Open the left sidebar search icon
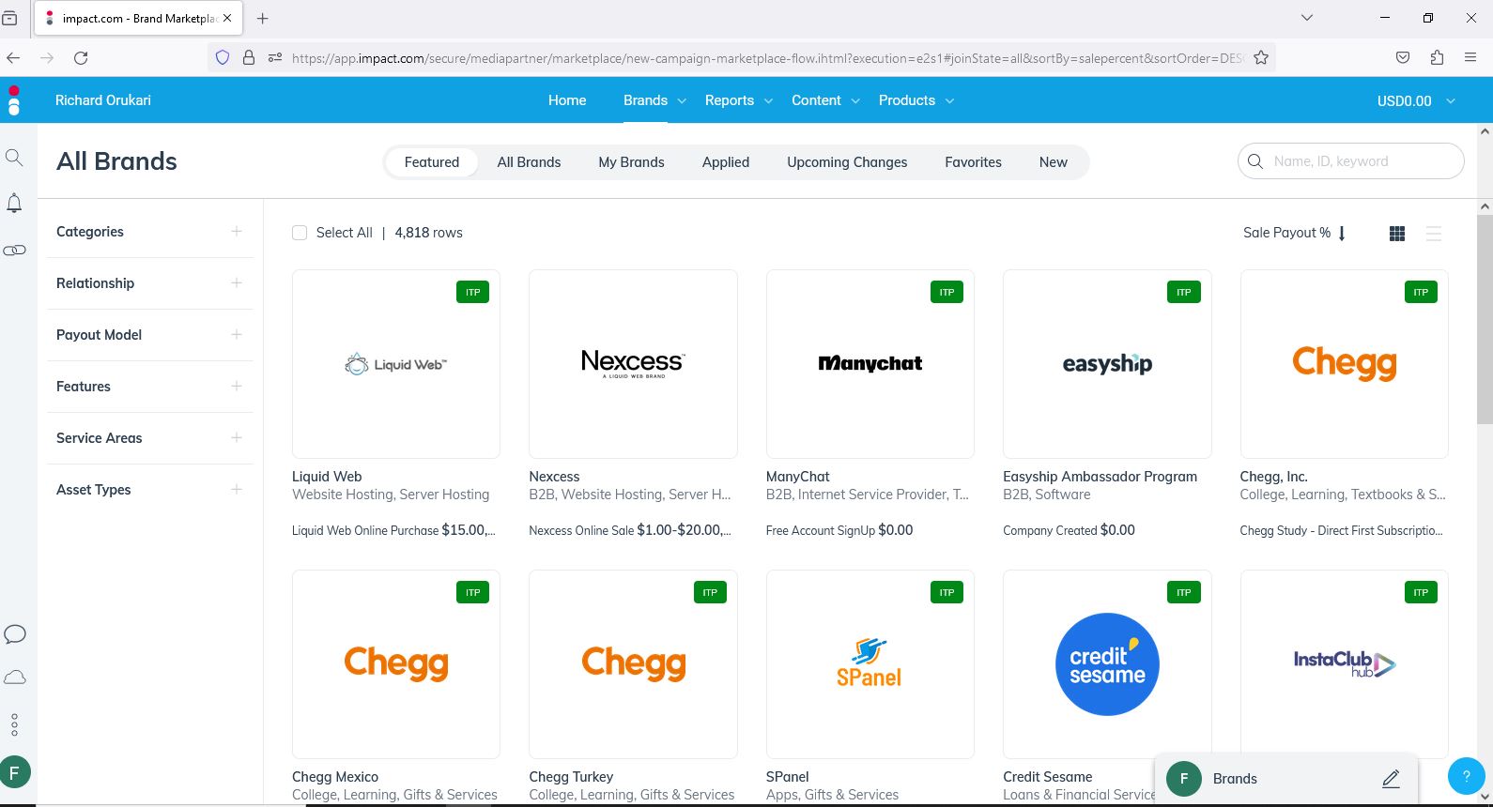Screen dimensions: 1493x807 (x=14, y=158)
